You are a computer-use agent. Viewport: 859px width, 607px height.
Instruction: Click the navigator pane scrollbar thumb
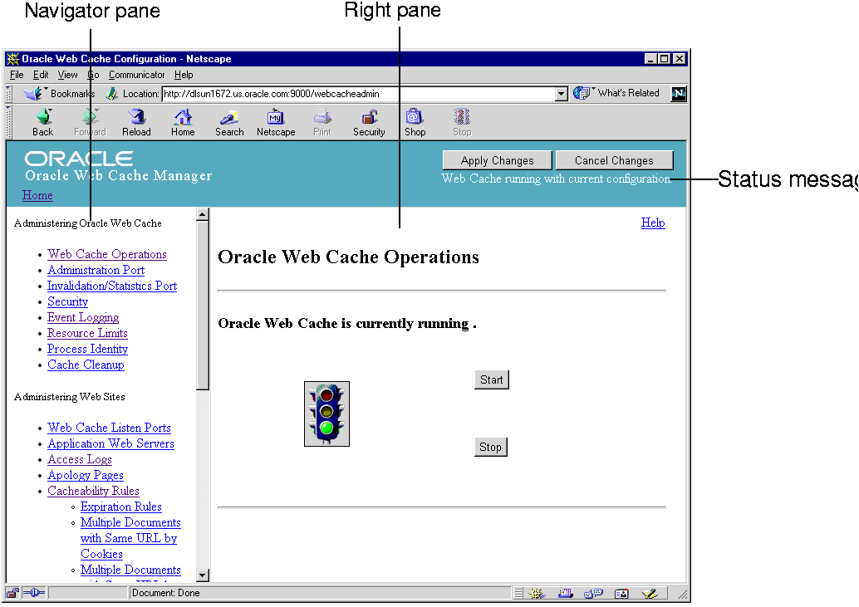203,306
